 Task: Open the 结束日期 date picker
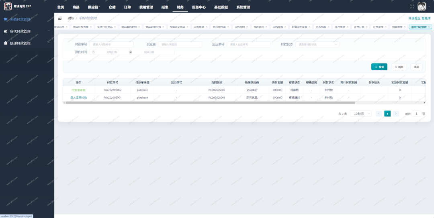tap(149, 52)
